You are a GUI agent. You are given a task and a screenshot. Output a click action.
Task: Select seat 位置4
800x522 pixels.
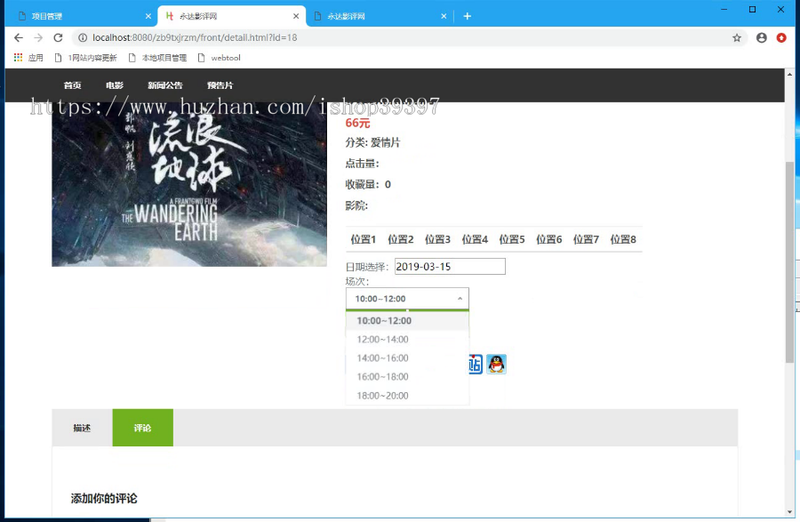coord(475,239)
